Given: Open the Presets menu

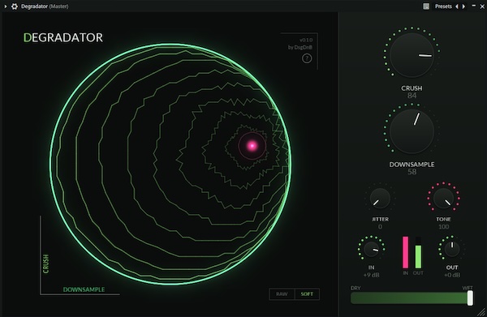Looking at the screenshot, I should coord(443,6).
